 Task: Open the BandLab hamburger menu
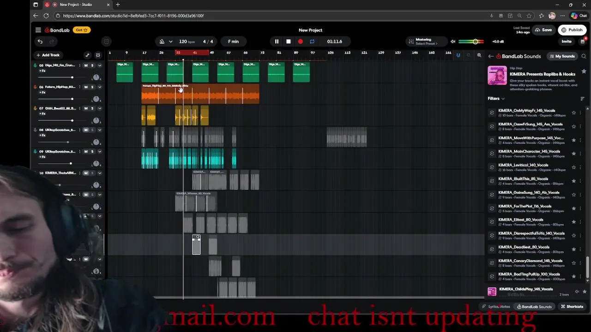(38, 30)
